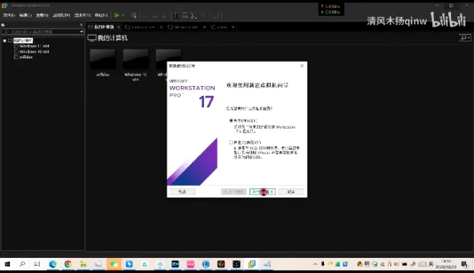Select Windows 10 x64 in library tree
This screenshot has width=474, height=273.
point(34,52)
